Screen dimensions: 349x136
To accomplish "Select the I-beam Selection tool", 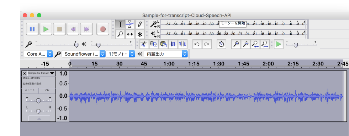I will coord(120,24).
